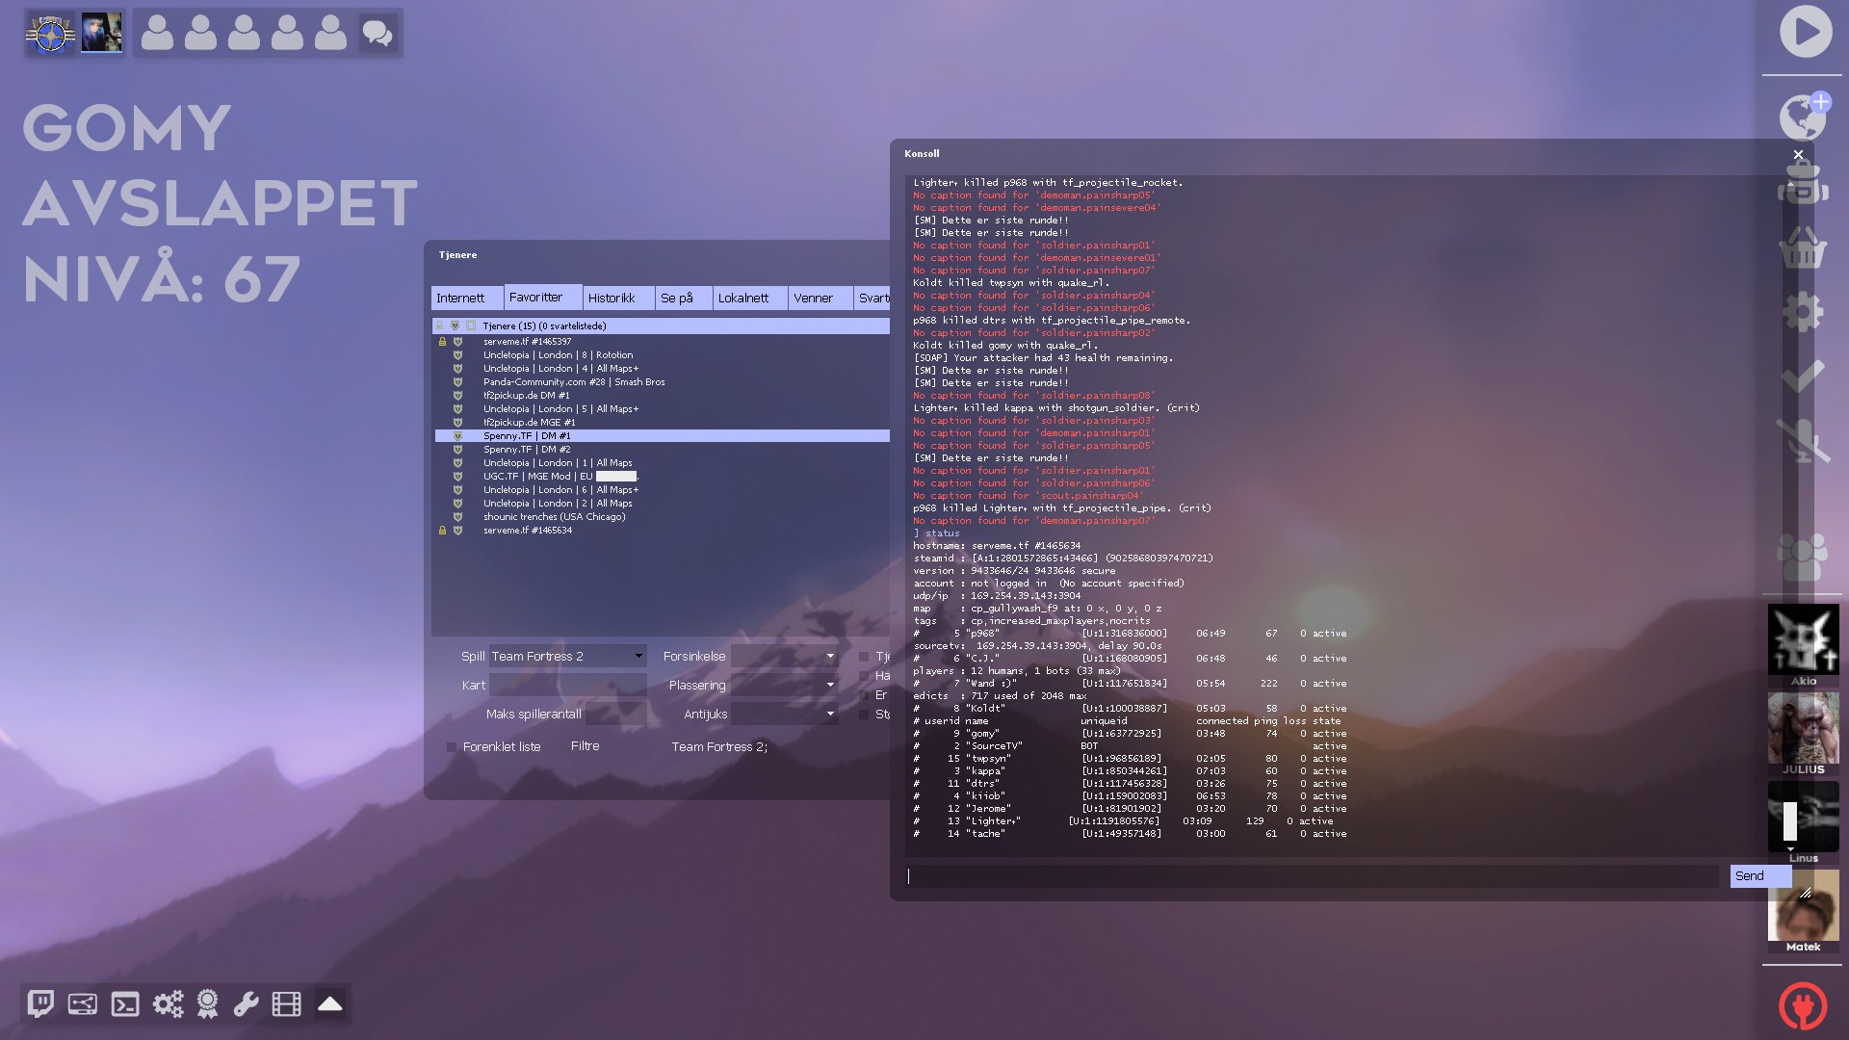
Task: Tick the checkbox next to Ha
Action: pyautogui.click(x=864, y=676)
